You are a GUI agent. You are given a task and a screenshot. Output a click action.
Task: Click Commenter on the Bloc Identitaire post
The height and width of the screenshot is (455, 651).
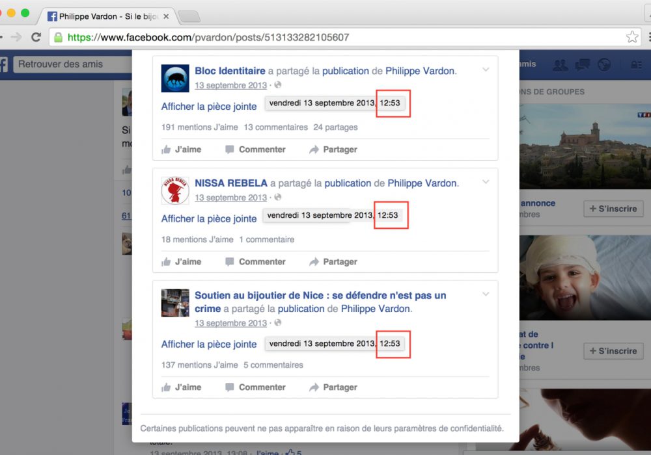pos(255,149)
